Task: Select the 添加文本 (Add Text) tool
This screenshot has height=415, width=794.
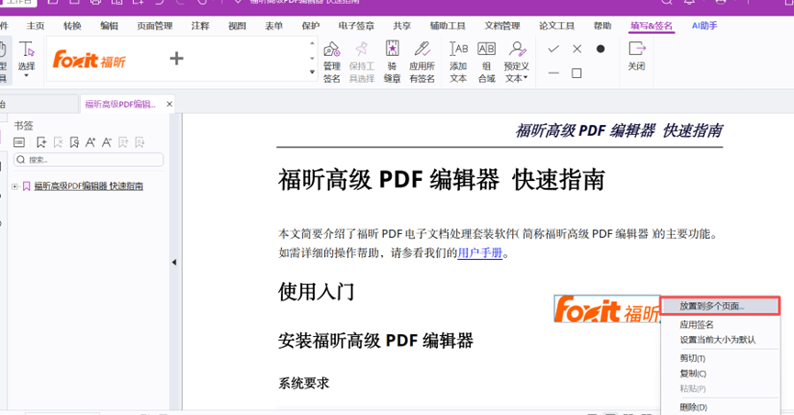Action: [x=458, y=60]
